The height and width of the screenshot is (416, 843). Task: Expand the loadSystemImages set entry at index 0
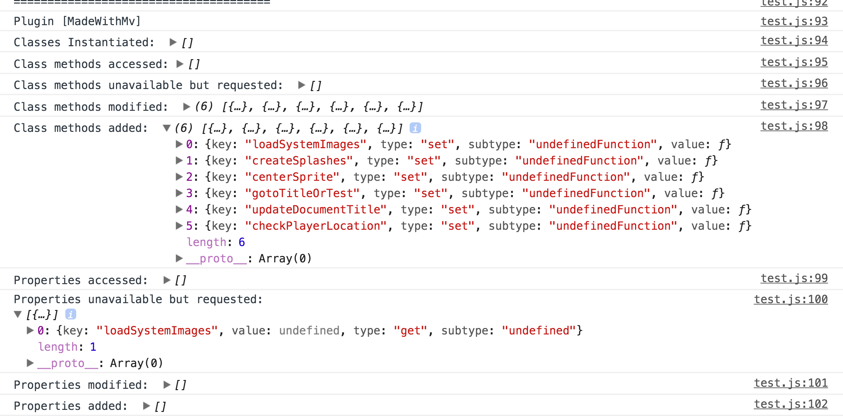click(x=179, y=144)
